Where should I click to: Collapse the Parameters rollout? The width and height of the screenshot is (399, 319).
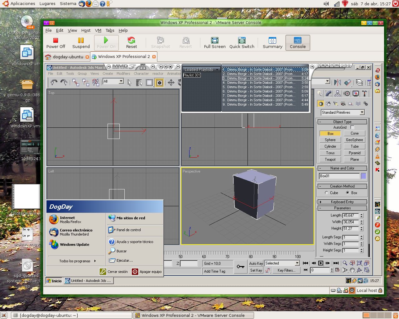pyautogui.click(x=342, y=208)
